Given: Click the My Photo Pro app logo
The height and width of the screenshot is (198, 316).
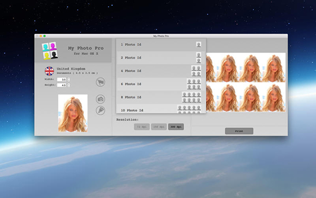Looking at the screenshot, I should coord(50,51).
